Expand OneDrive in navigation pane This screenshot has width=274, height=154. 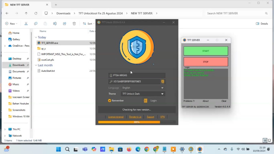click(x=5, y=46)
